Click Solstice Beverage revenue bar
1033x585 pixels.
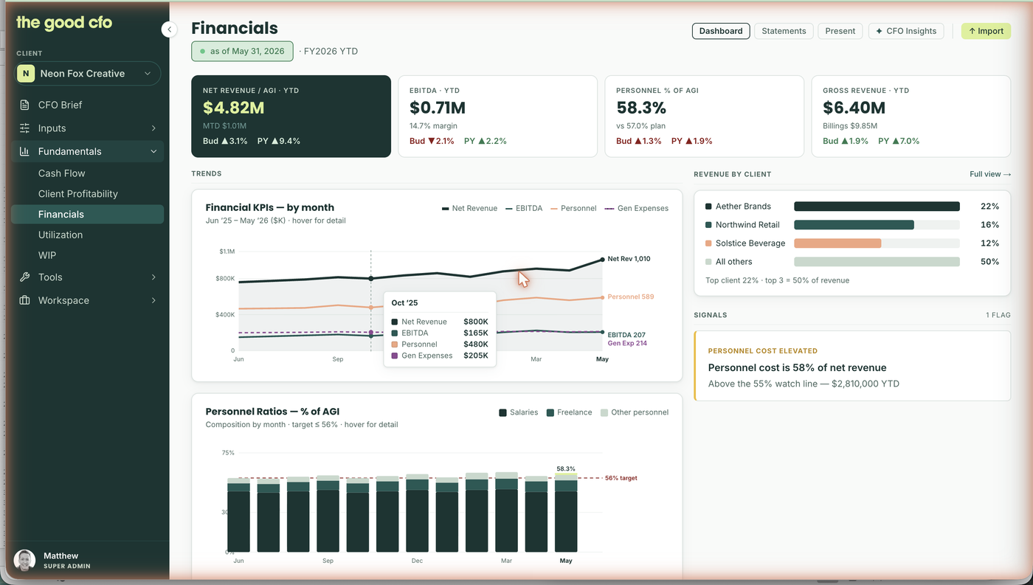[837, 243]
